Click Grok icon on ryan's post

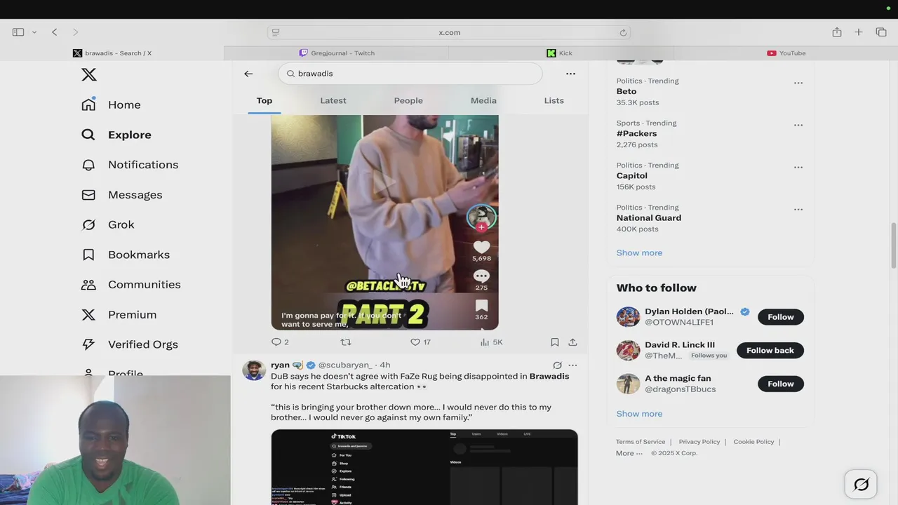tap(557, 365)
